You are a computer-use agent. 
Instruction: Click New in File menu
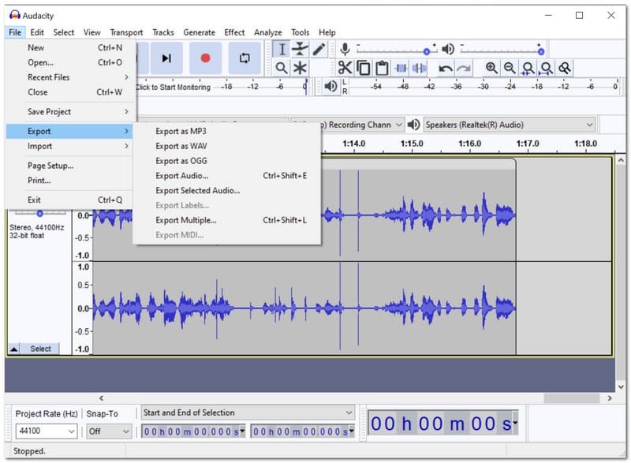point(69,47)
